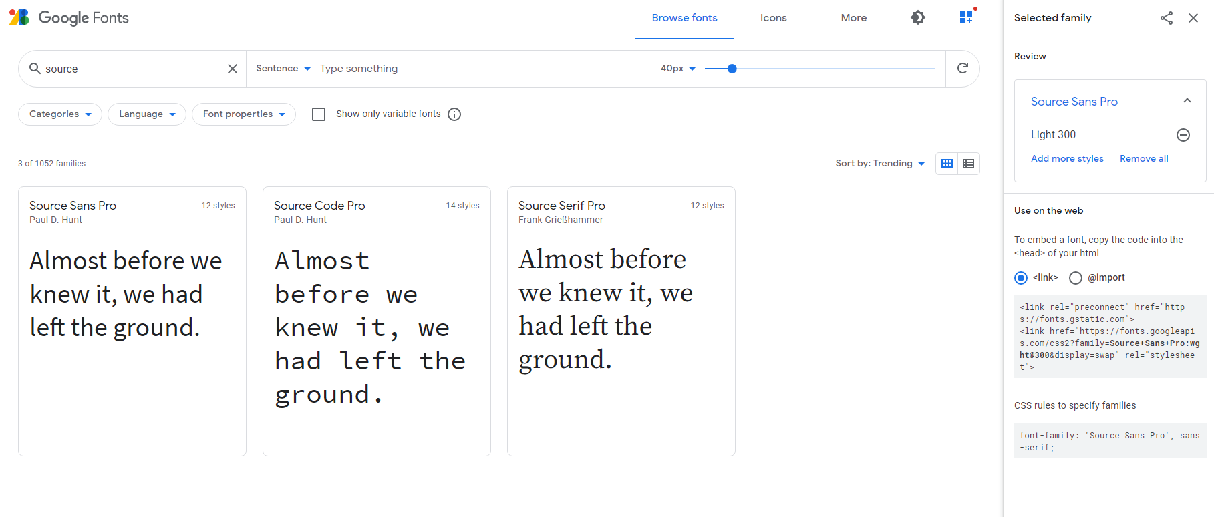Open the Sentence preview type dropdown
The width and height of the screenshot is (1214, 517).
283,69
